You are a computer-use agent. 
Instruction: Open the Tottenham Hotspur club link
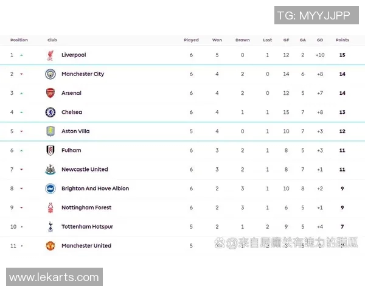pos(87,227)
